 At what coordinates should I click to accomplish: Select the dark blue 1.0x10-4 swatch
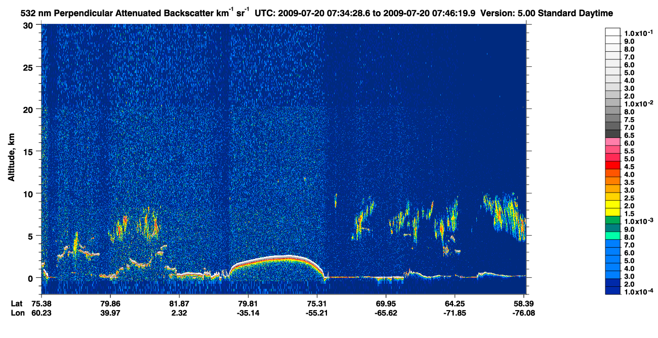pos(612,291)
